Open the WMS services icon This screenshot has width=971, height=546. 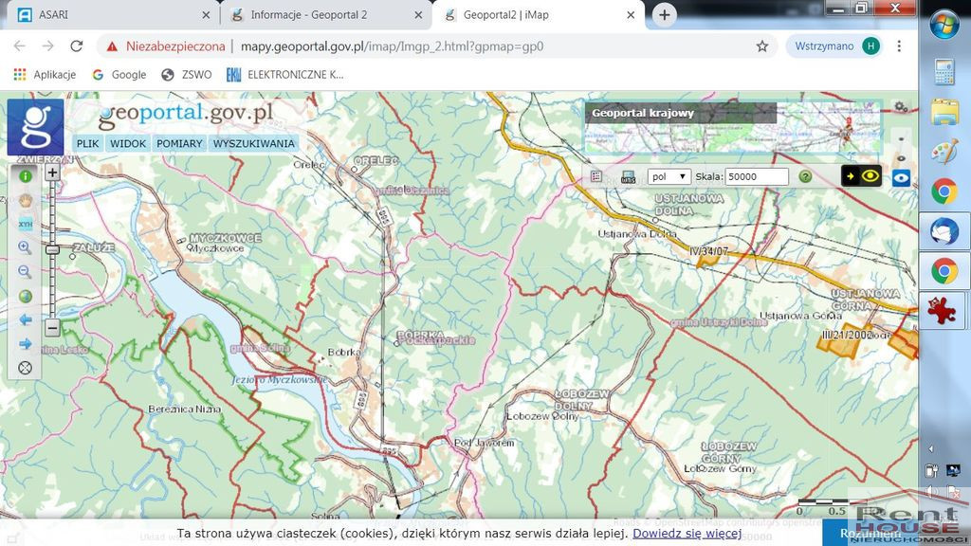click(x=628, y=177)
